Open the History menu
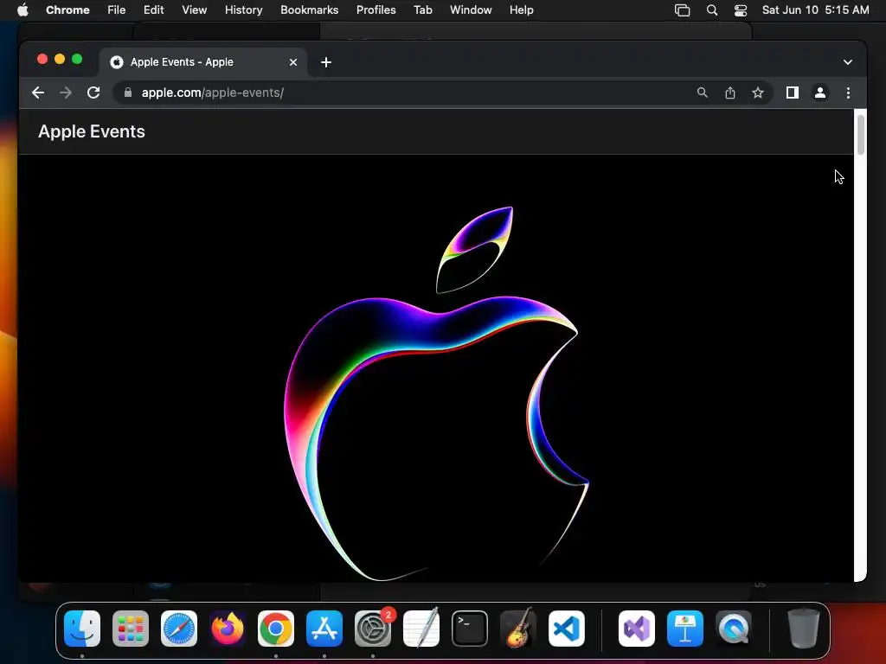This screenshot has height=664, width=886. [x=243, y=10]
